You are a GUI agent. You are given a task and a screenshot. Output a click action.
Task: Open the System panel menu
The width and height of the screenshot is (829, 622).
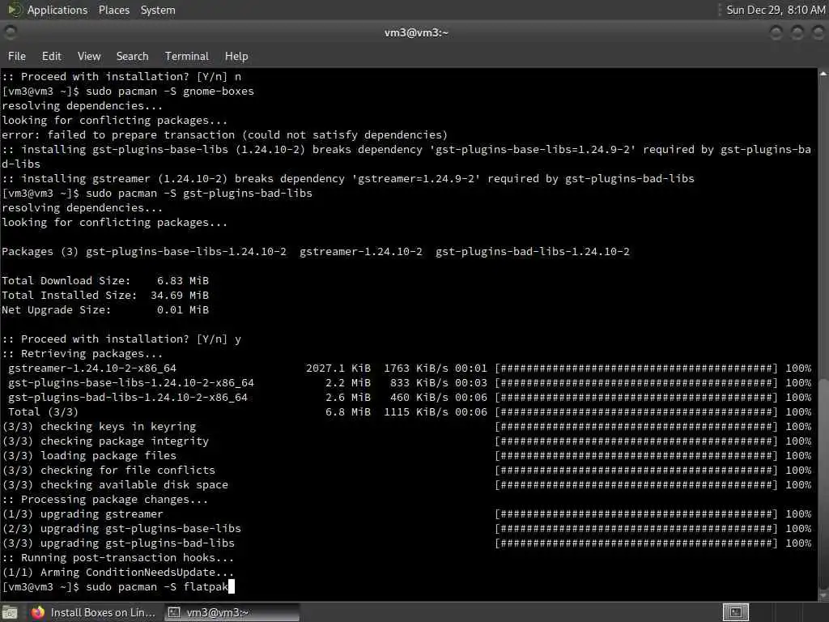click(158, 10)
